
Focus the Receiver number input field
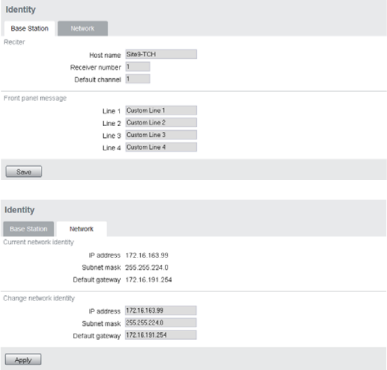pos(138,67)
